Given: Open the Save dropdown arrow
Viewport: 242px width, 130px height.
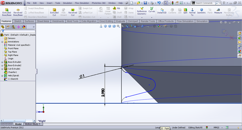Looking at the screenshot, I should click(x=148, y=3).
